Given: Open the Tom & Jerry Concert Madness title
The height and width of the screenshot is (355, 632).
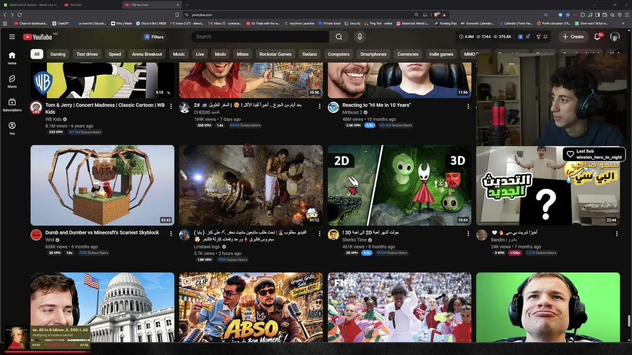Looking at the screenshot, I should [105, 108].
